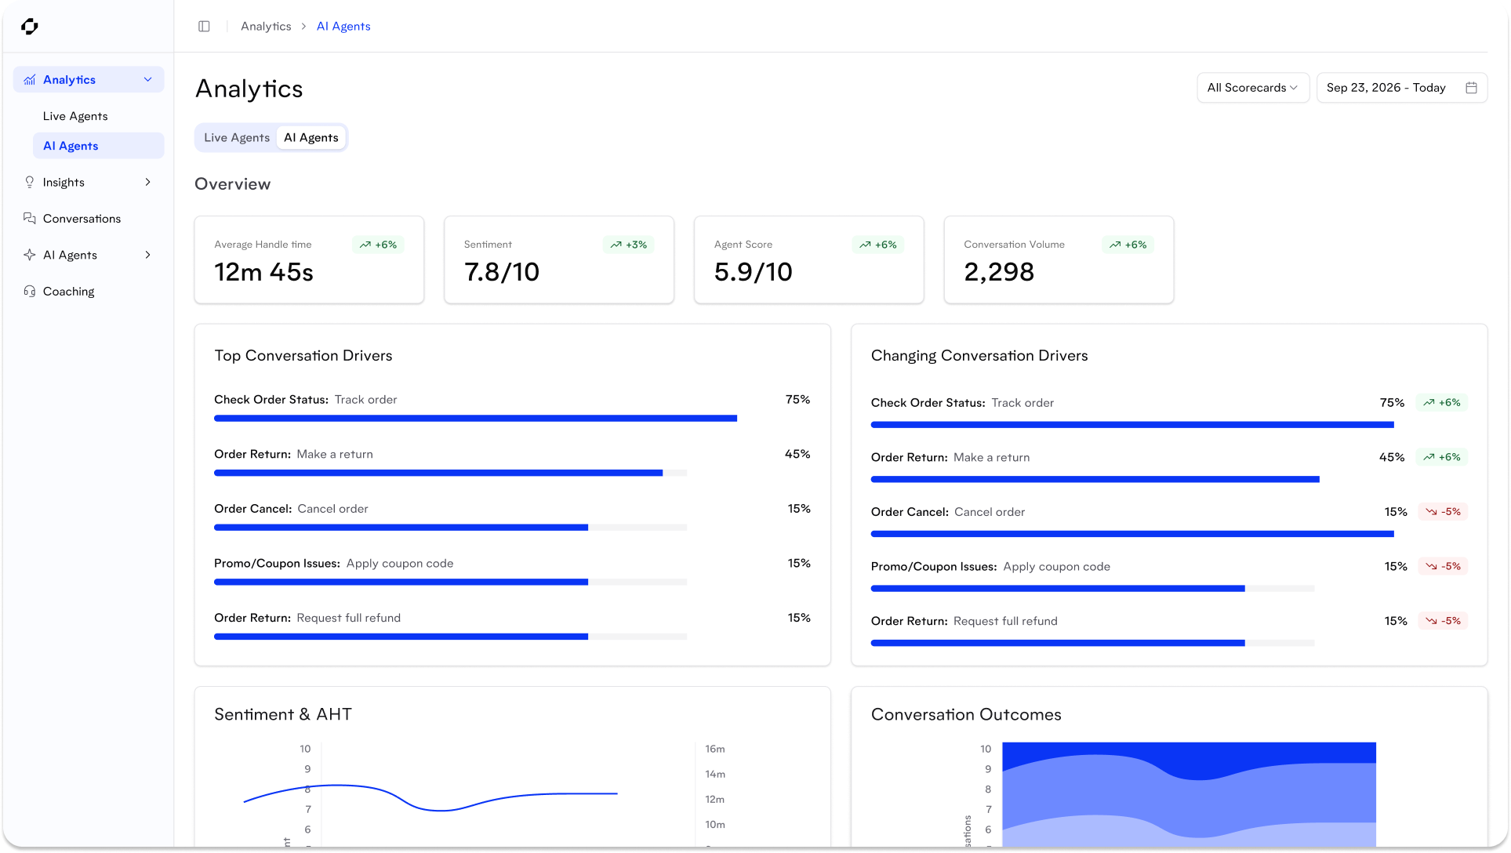The image size is (1511, 853).
Task: Enable the AI Agents view toggle
Action: [x=311, y=137]
